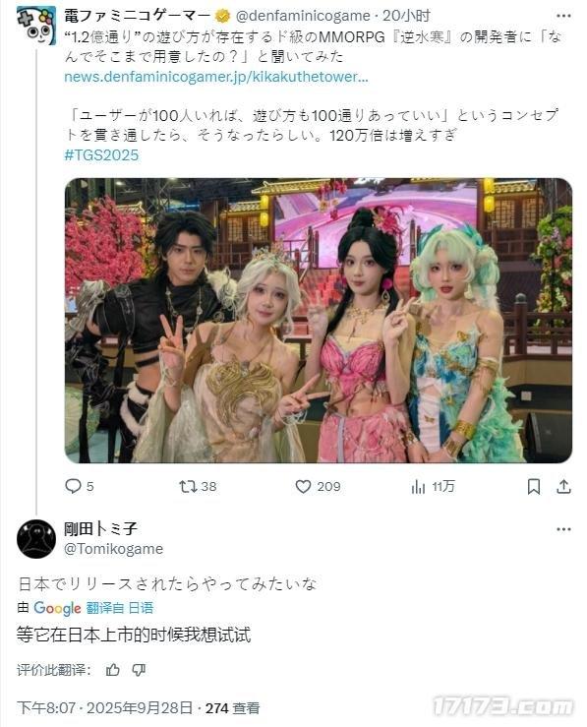
Task: Like the post with the heart icon
Action: [303, 486]
